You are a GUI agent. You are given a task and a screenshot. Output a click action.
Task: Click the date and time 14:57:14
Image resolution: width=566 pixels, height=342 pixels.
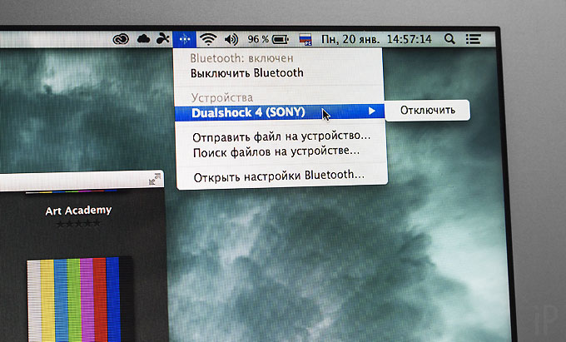click(x=376, y=39)
